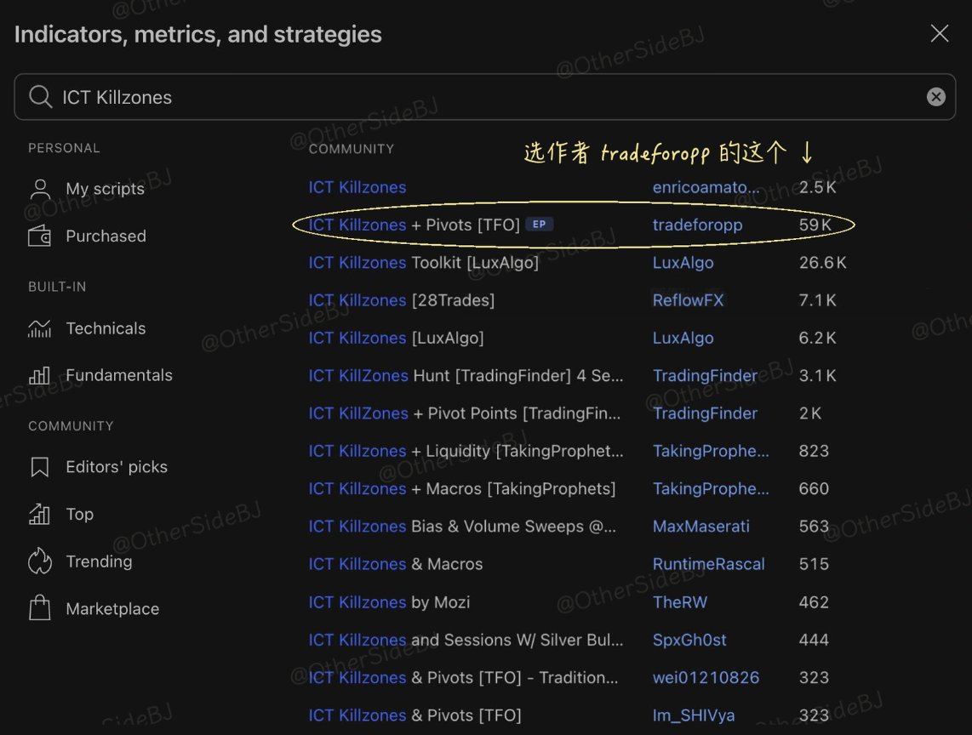Click the Top ranking icon
Screen dimensions: 972x735
click(x=40, y=514)
